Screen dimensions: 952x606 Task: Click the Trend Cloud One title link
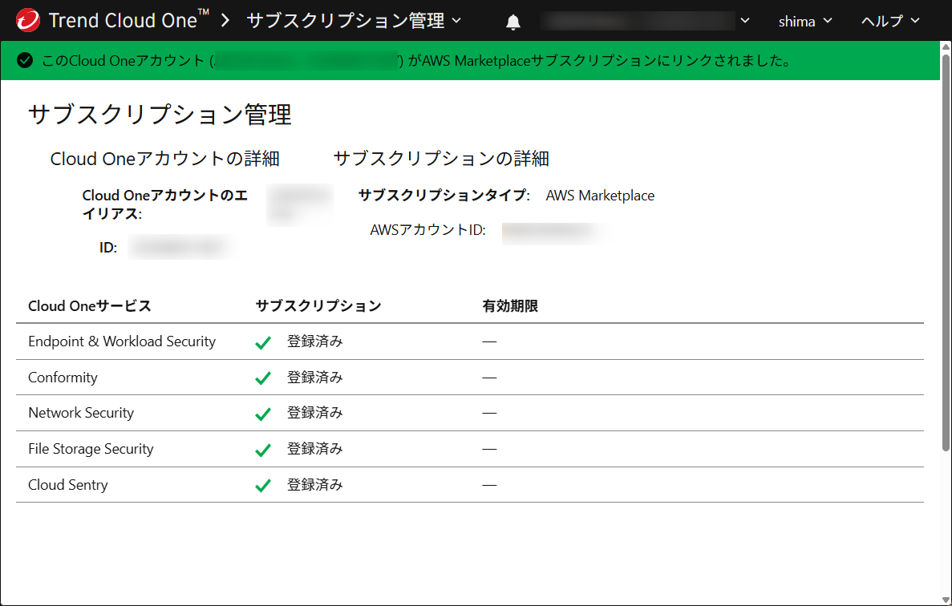point(128,20)
